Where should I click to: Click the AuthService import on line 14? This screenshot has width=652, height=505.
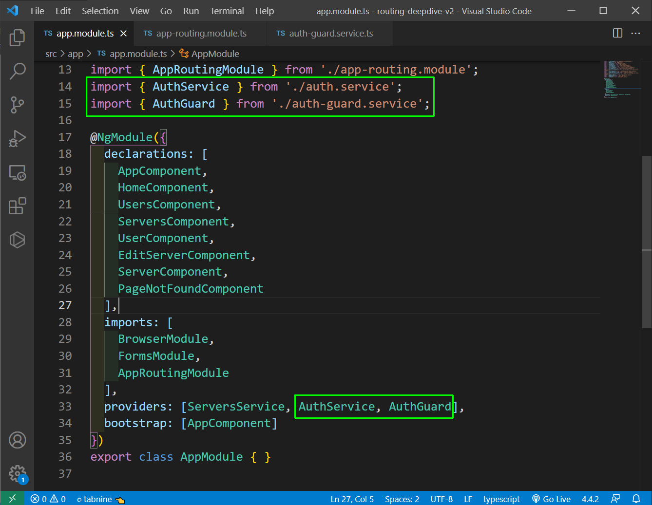point(191,87)
